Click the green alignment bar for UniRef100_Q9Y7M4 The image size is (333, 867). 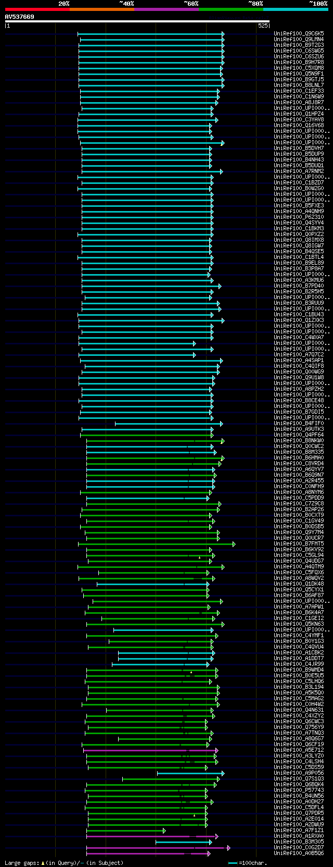tap(152, 532)
